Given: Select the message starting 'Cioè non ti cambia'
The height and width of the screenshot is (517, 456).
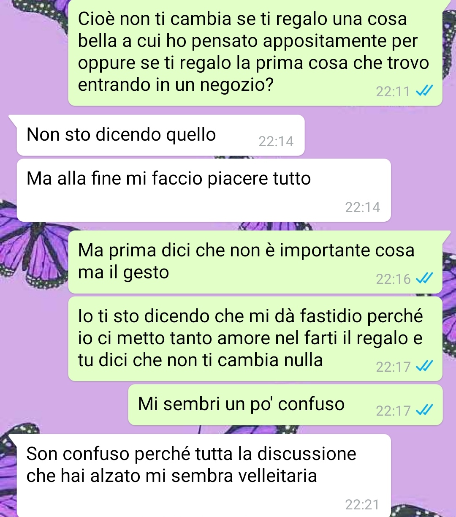Looking at the screenshot, I should pyautogui.click(x=255, y=52).
